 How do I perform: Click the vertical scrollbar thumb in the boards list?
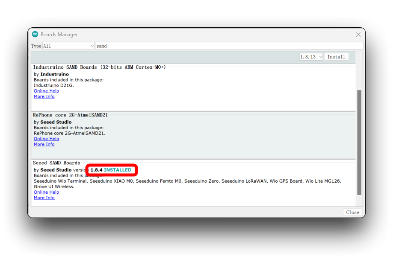coord(359,142)
